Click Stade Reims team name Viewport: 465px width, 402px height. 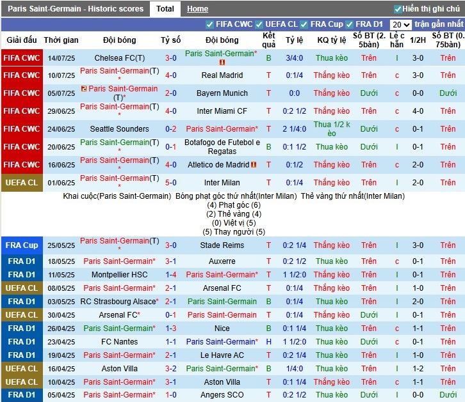[222, 245]
